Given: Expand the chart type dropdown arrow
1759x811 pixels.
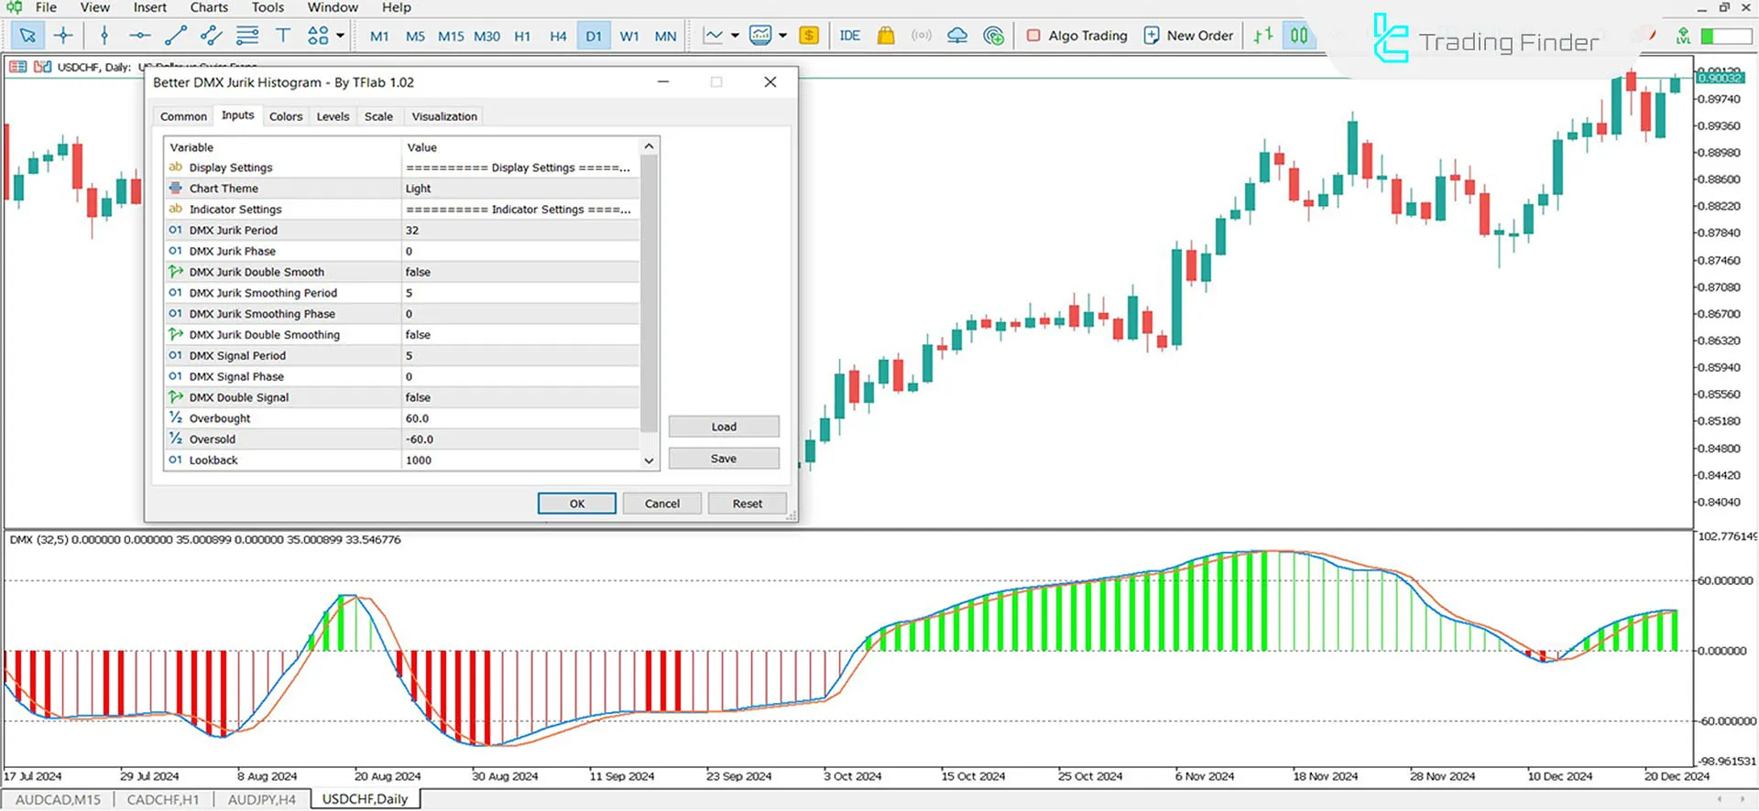Looking at the screenshot, I should [735, 36].
